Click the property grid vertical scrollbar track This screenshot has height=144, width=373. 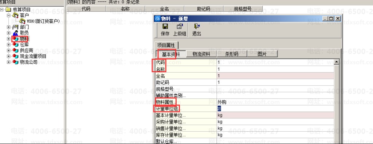(336, 104)
